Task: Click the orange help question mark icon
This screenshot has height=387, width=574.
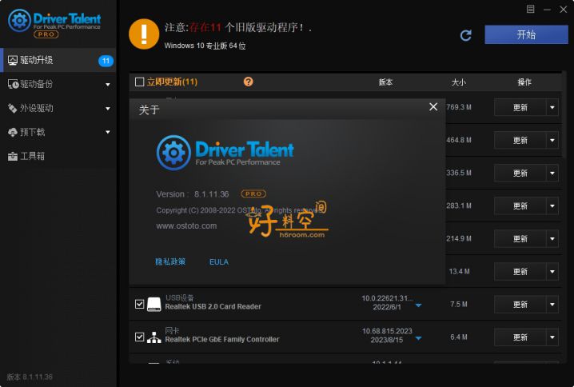Action: coord(248,82)
